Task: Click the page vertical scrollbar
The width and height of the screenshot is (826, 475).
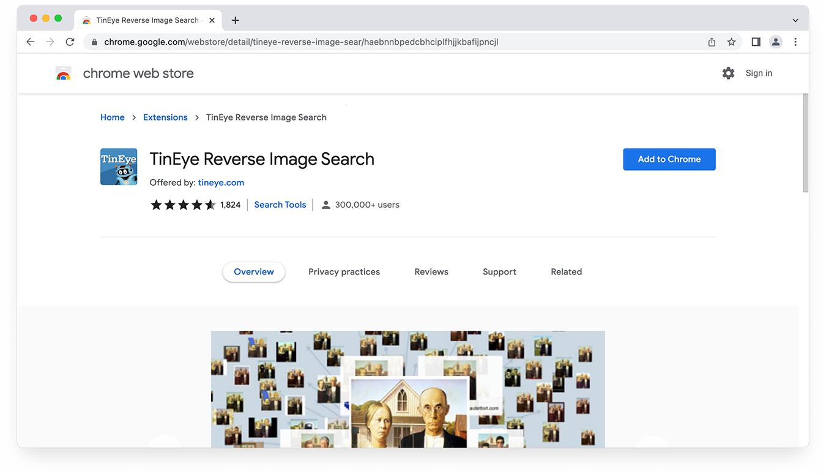Action: coord(805,143)
